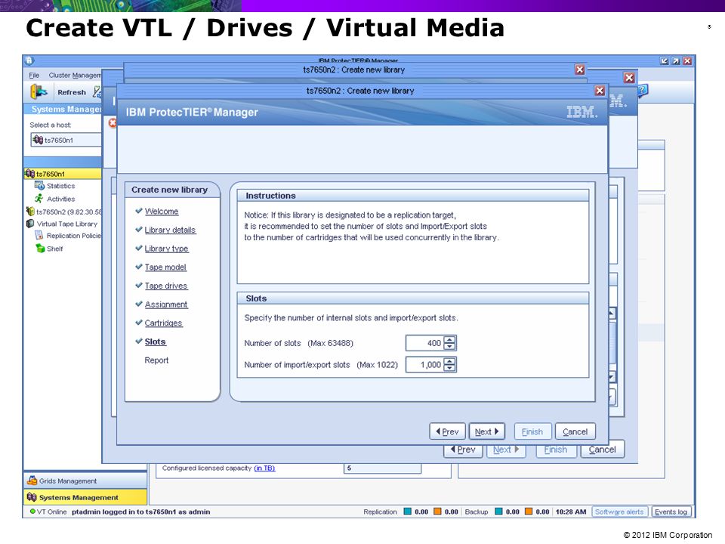
Task: Click the Software alerts button
Action: [619, 512]
